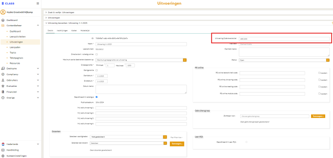Open Selecteer een docent dropdown
The width and height of the screenshot is (333, 158).
[x=128, y=143]
